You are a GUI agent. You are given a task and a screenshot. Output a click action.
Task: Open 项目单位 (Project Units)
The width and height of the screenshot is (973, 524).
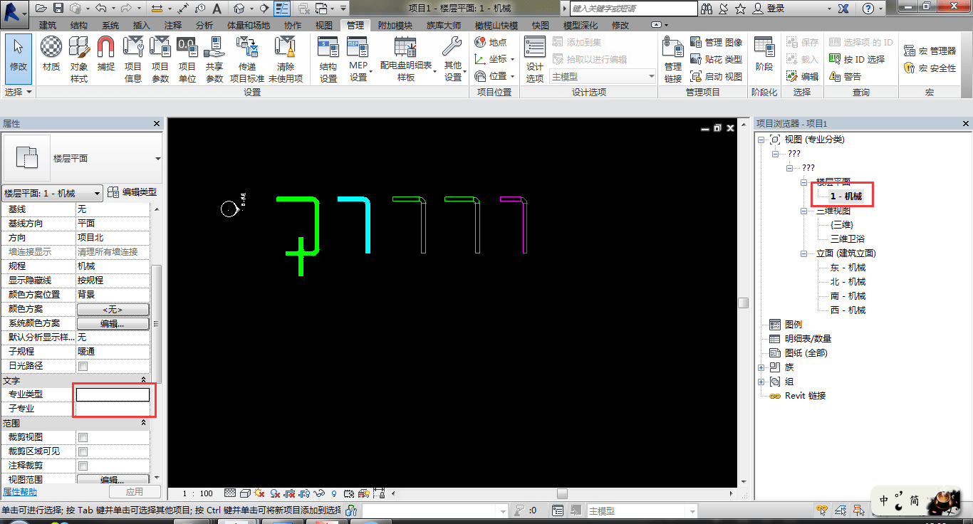pyautogui.click(x=187, y=59)
